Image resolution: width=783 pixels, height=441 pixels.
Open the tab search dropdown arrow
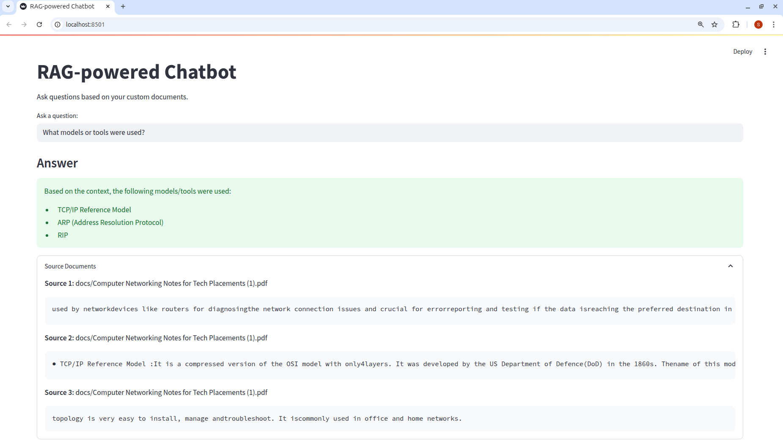click(8, 6)
